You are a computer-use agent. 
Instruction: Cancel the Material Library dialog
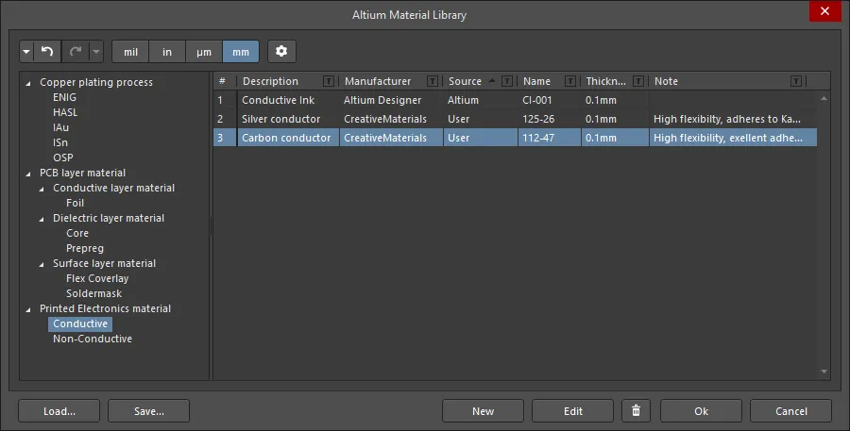coord(790,411)
